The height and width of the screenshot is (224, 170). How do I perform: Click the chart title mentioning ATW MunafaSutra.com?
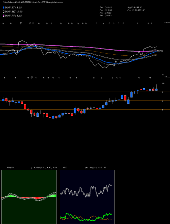click(x=33, y=2)
